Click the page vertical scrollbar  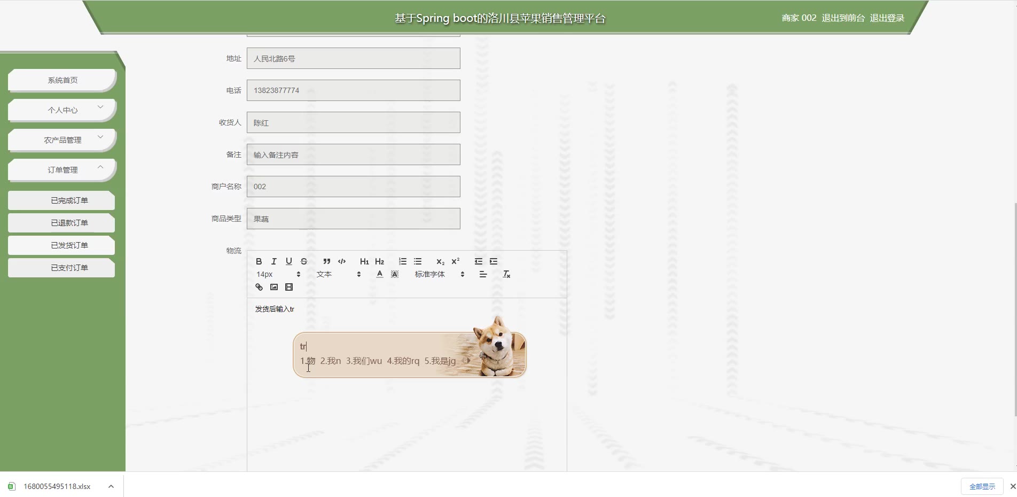tap(1015, 309)
